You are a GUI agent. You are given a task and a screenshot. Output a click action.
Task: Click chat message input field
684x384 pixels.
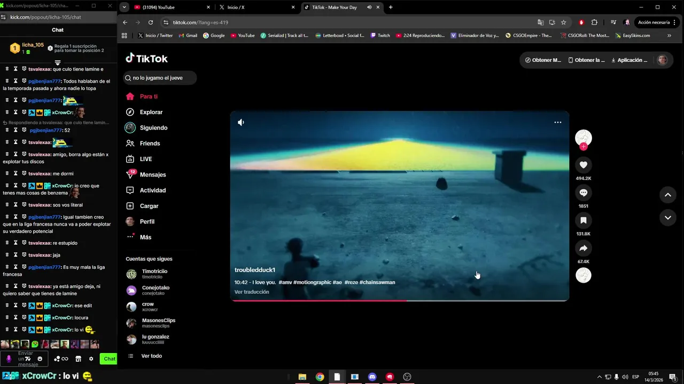tap(25, 359)
